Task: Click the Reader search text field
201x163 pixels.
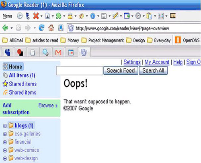Action: click(x=80, y=71)
